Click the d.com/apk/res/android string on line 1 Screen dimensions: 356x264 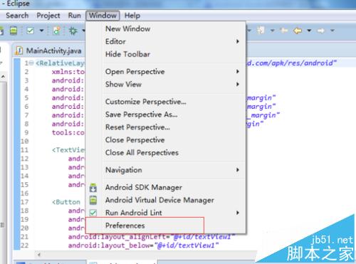pyautogui.click(x=291, y=63)
